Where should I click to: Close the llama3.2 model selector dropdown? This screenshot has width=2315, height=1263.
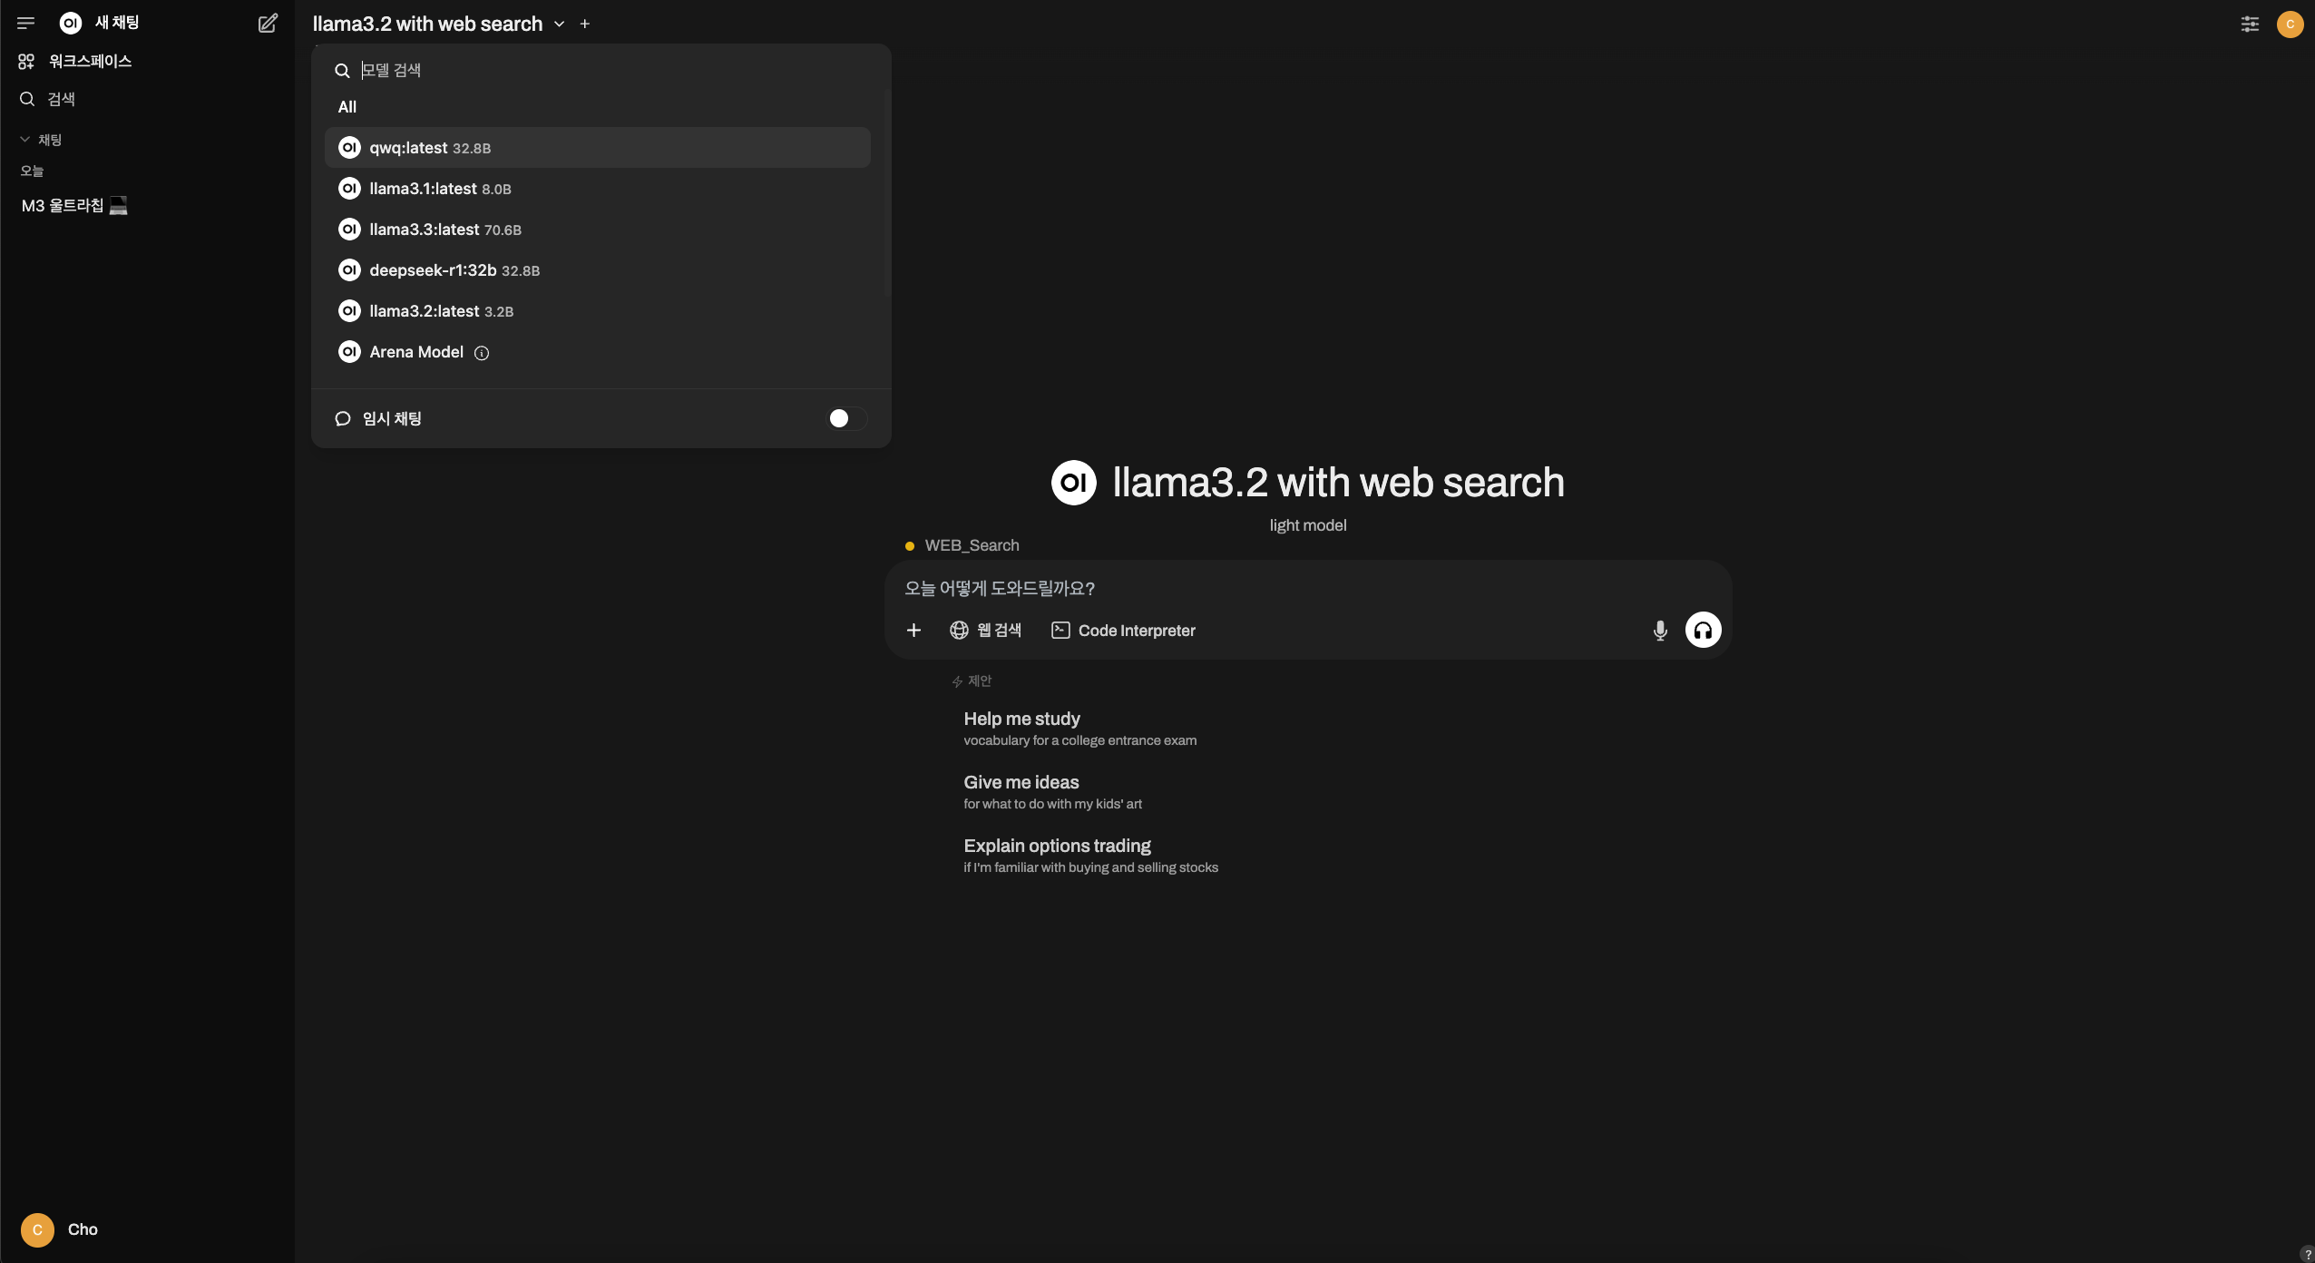pos(559,24)
